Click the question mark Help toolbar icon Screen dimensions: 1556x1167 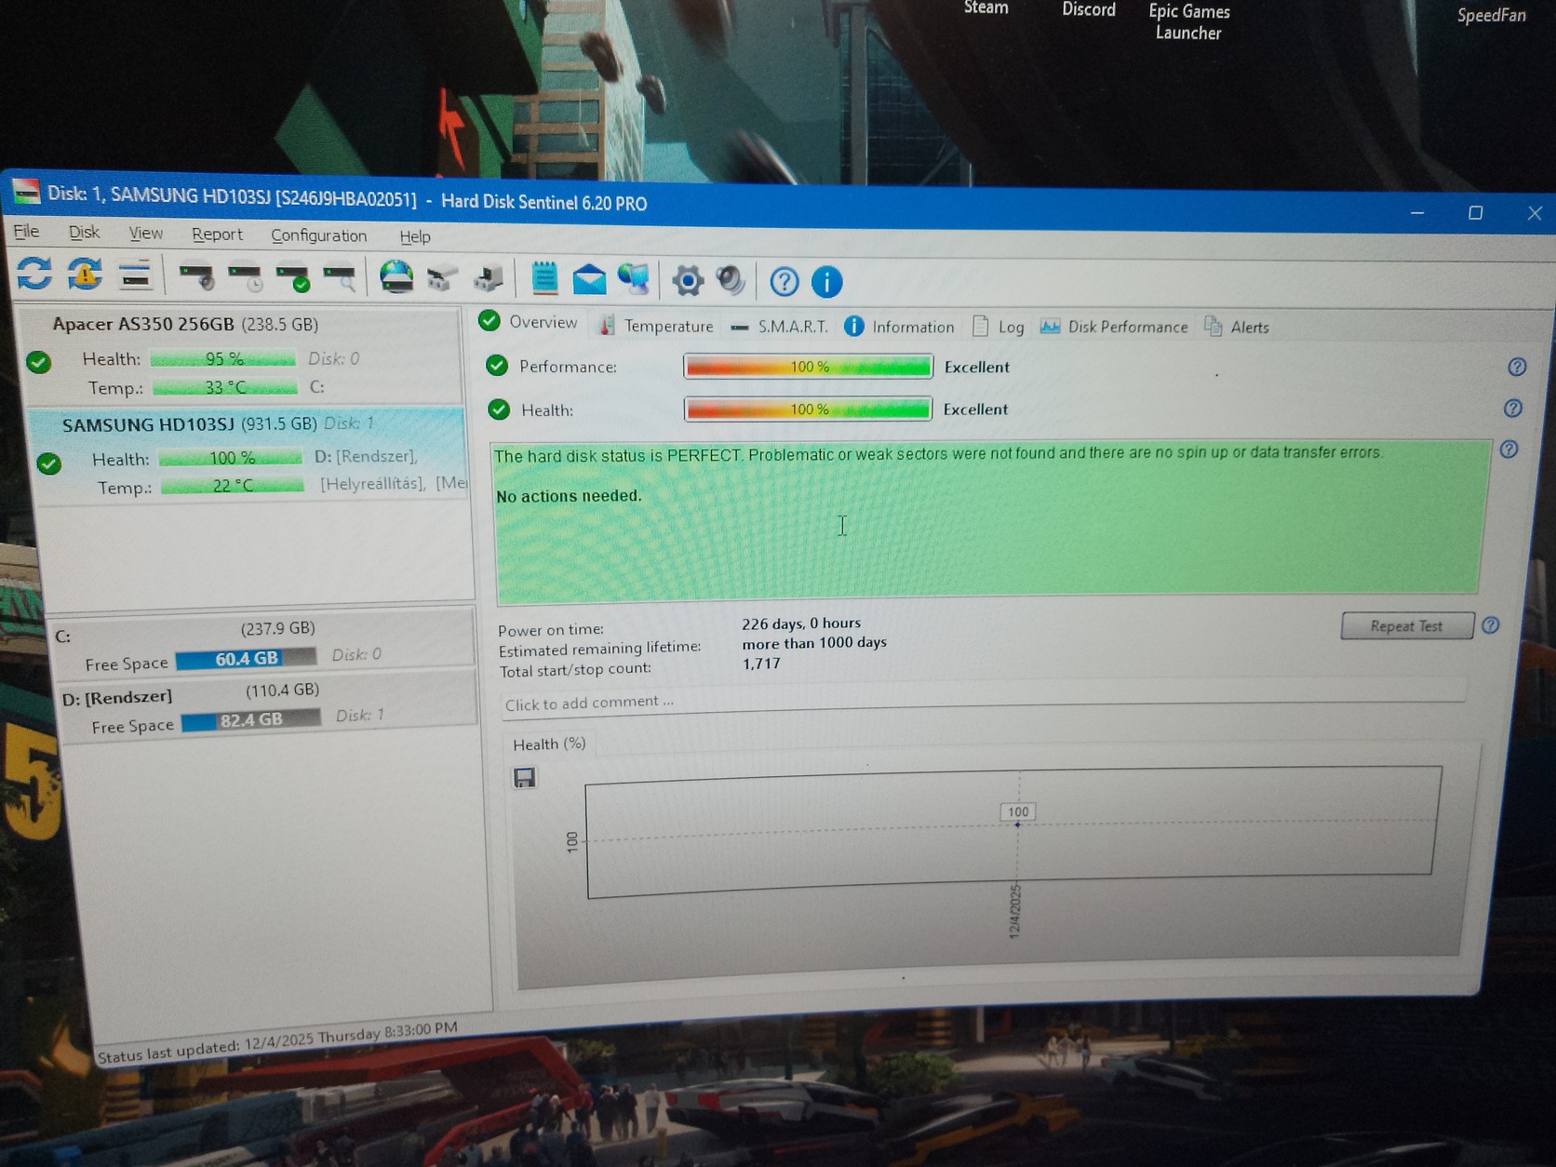tap(785, 281)
